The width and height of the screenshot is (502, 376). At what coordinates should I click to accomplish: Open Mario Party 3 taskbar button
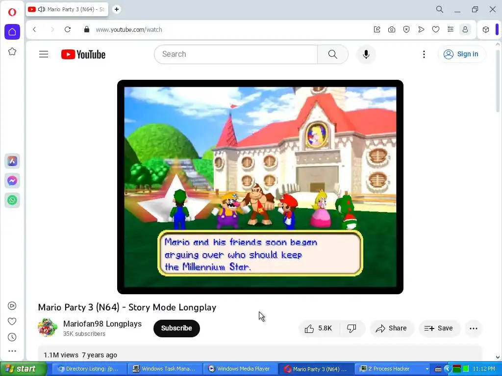[x=316, y=369]
